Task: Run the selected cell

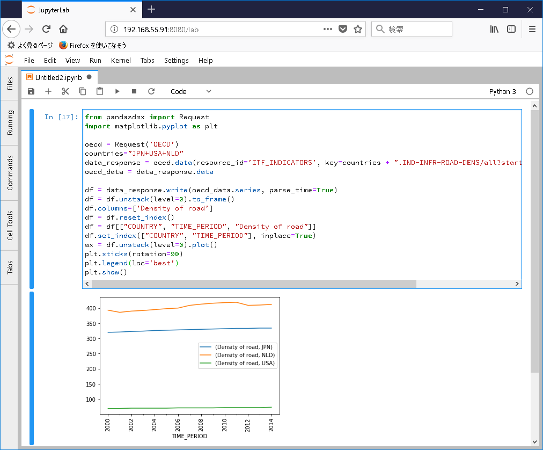Action: point(117,91)
